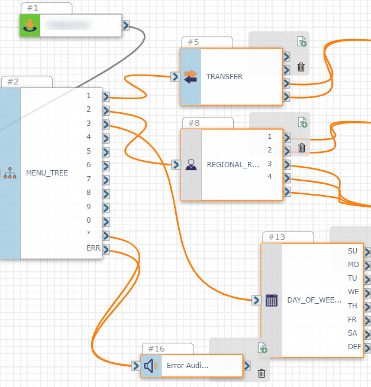Viewport: 371px width, 387px height.
Task: Click MENU_TREE output port for option 4
Action: (x=106, y=138)
